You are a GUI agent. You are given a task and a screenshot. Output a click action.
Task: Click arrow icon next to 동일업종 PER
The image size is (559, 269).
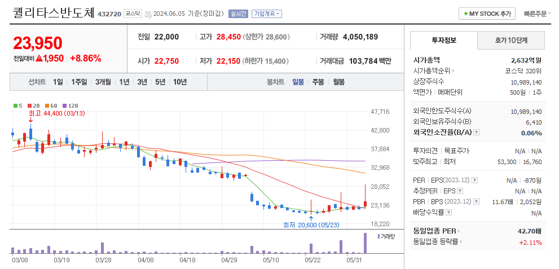(459, 231)
